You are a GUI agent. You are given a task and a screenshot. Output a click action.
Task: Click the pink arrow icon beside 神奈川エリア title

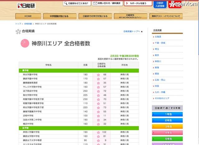click(25, 43)
